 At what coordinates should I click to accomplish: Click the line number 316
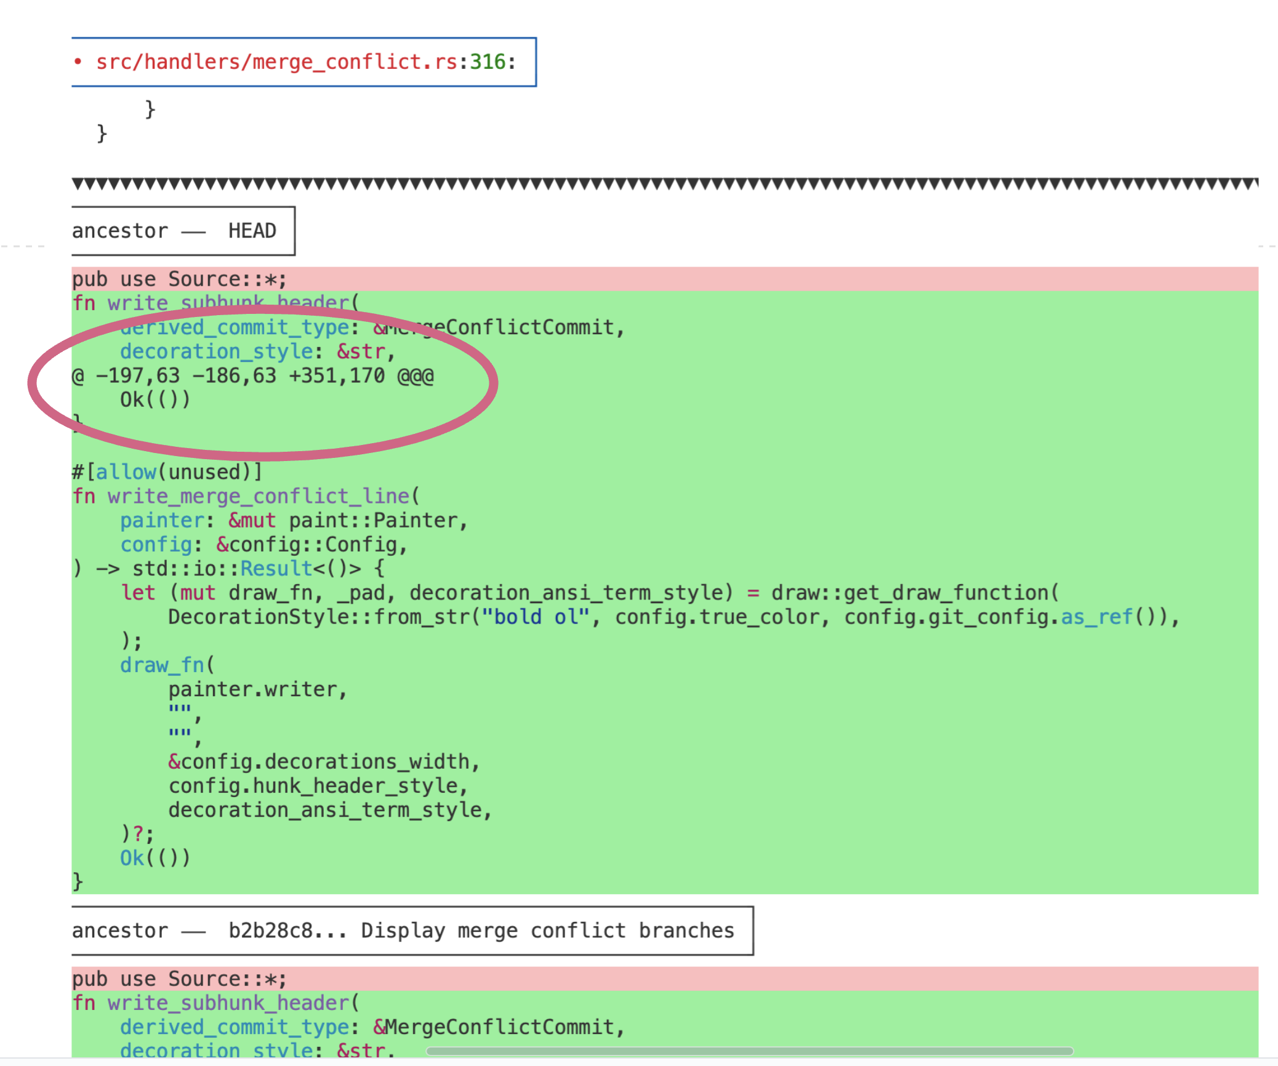488,62
